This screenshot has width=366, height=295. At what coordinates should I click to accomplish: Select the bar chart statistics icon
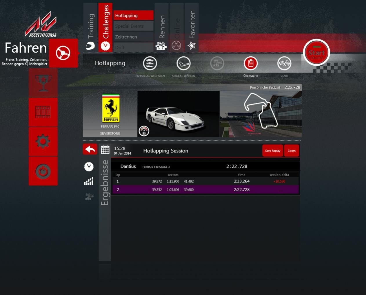tap(89, 181)
